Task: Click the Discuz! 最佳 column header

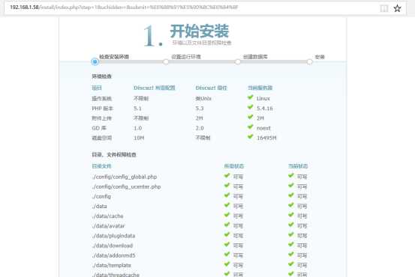Action: pos(211,88)
